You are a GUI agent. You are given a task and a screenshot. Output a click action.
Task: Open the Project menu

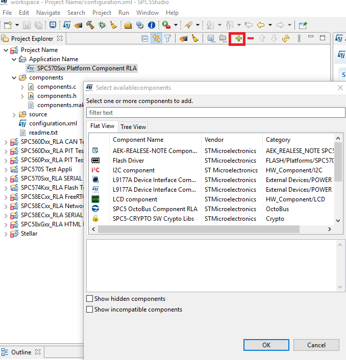(x=102, y=13)
